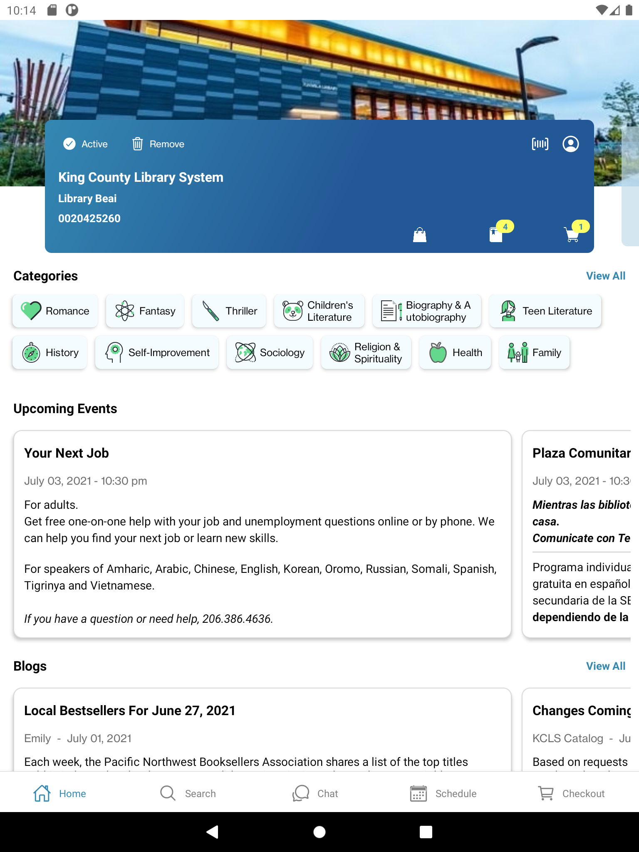Switch to the Home tab
Viewport: 639px width, 852px height.
coord(60,793)
